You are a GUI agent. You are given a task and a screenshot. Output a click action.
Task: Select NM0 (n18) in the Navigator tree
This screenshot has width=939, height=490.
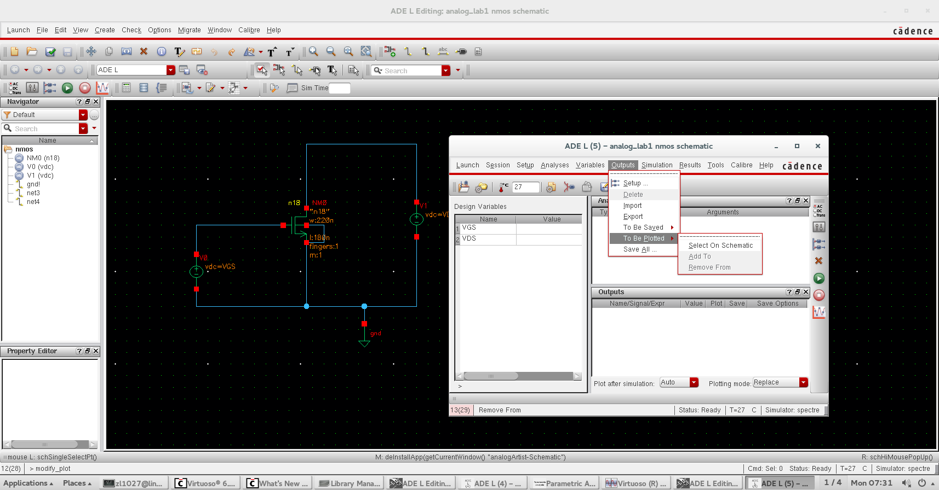click(x=43, y=158)
